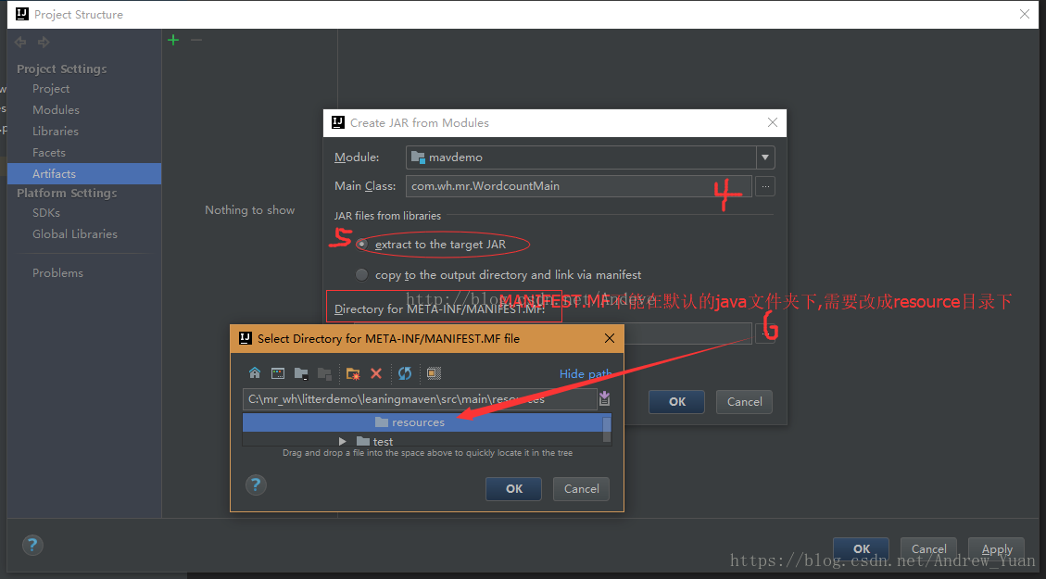This screenshot has height=579, width=1046.
Task: Create a New Folder via toolbar icon
Action: pos(353,373)
